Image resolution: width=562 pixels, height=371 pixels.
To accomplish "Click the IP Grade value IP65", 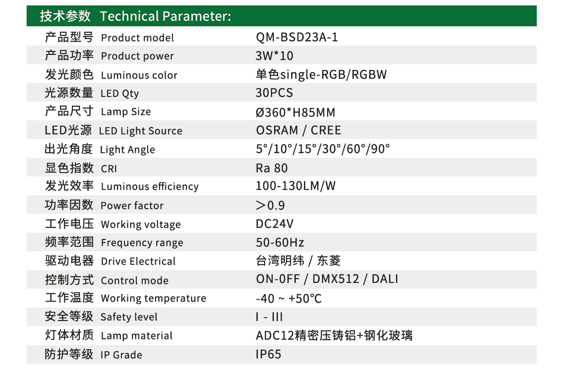I will [x=269, y=354].
